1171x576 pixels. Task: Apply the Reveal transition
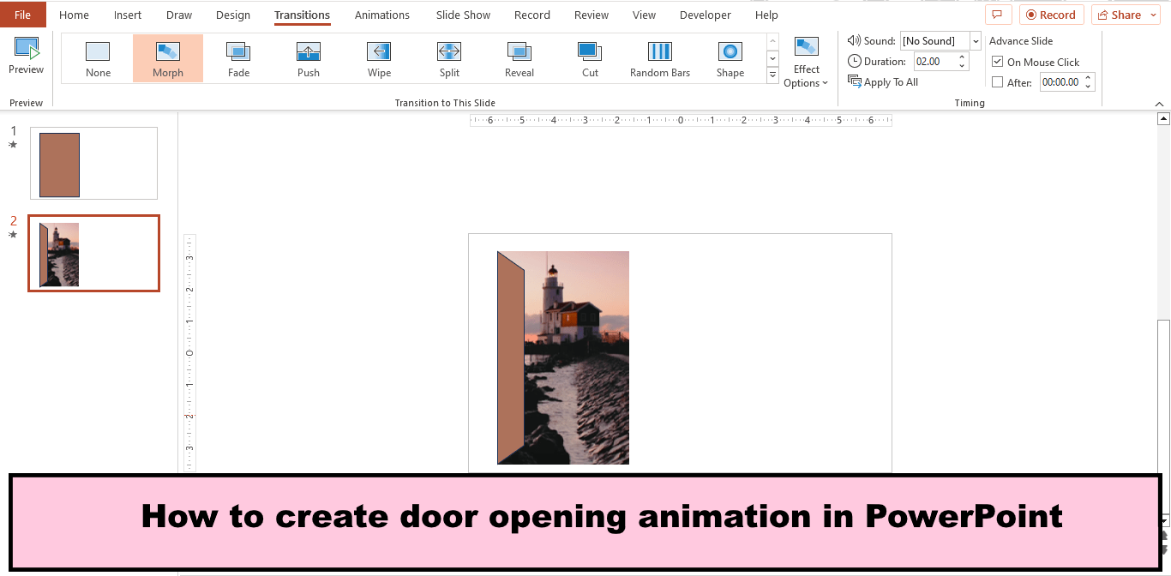point(519,58)
